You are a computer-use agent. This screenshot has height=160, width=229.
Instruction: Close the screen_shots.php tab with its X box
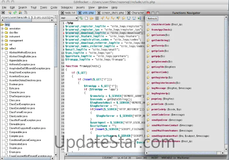point(99,13)
